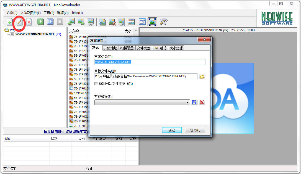
Task: Click the fit-image view toolbar toggle
Action: coord(152,22)
